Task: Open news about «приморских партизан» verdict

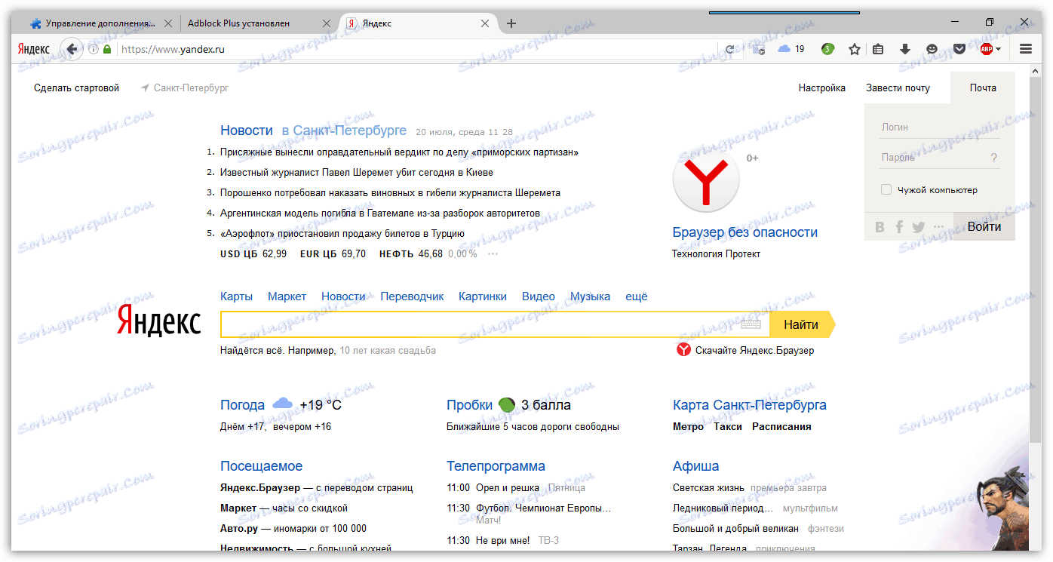Action: click(399, 152)
